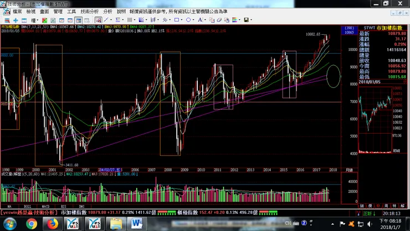410x231 pixels.
Task: Click the blue window layout toolbar icon
Action: (x=24, y=20)
